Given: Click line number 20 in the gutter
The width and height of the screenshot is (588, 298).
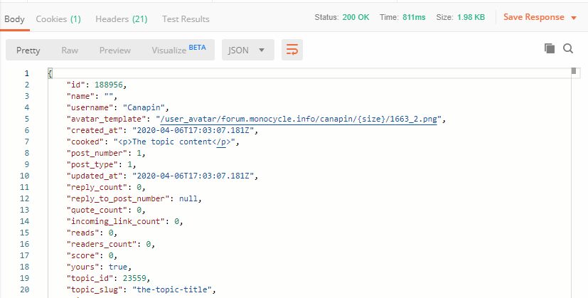Looking at the screenshot, I should (24, 289).
